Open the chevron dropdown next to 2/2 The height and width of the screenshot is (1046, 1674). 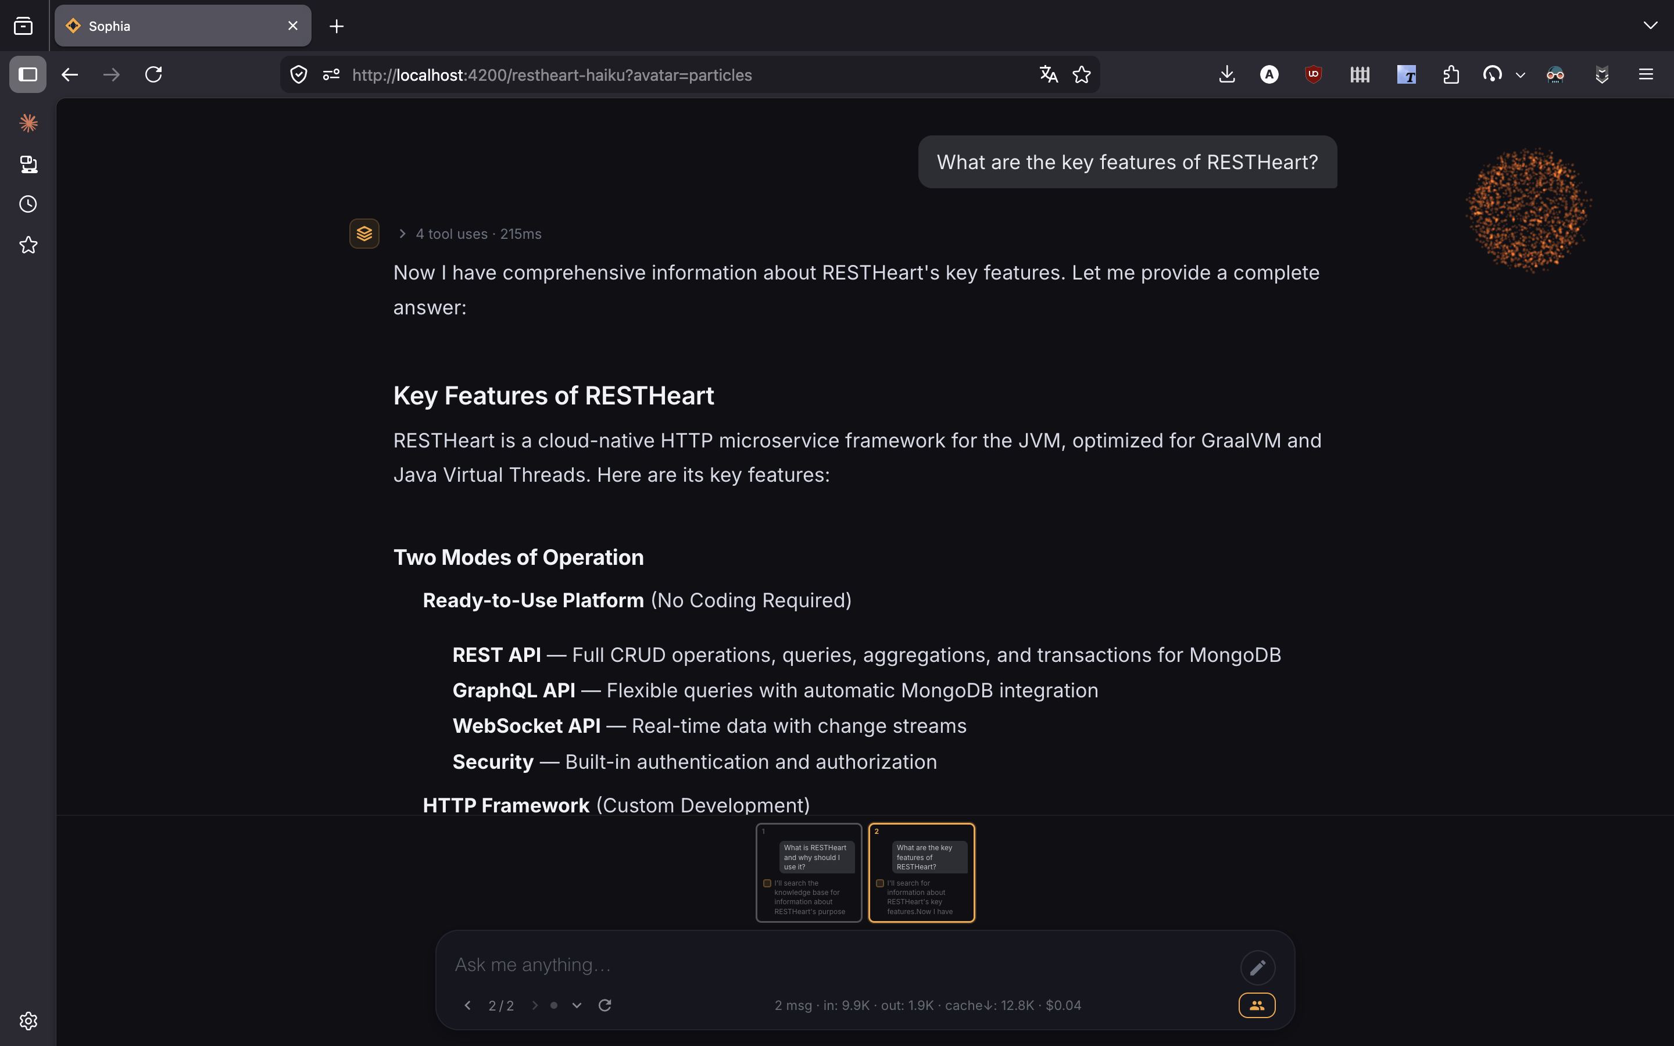point(577,1005)
